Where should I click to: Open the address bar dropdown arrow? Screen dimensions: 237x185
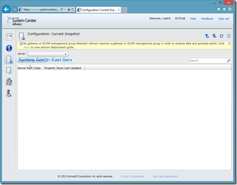click(65, 9)
